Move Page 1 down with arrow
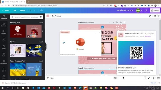Screen dimensions: 161x90 113,22
